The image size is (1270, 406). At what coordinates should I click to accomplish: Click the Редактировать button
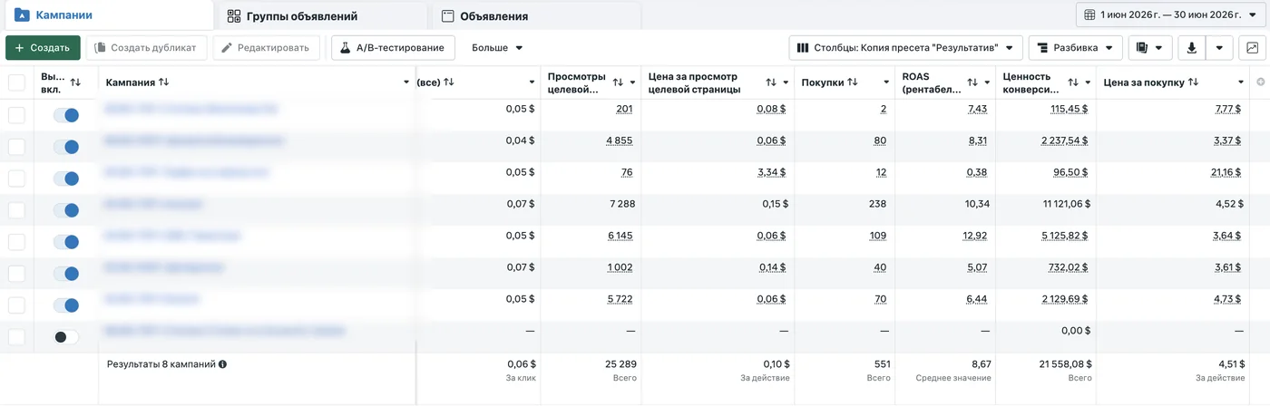click(267, 48)
